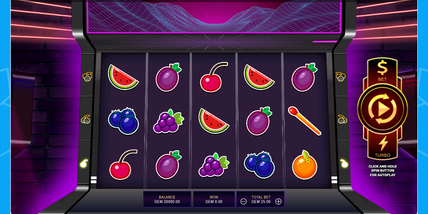
Task: Click the glowing single cherry indicator on right
Action: [344, 163]
